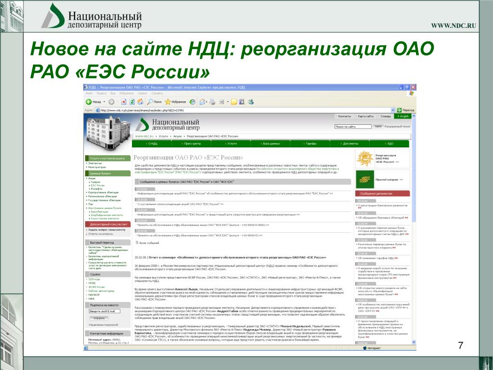Open the Mail button dropdown arrow
493x370 pixels.
click(x=207, y=102)
